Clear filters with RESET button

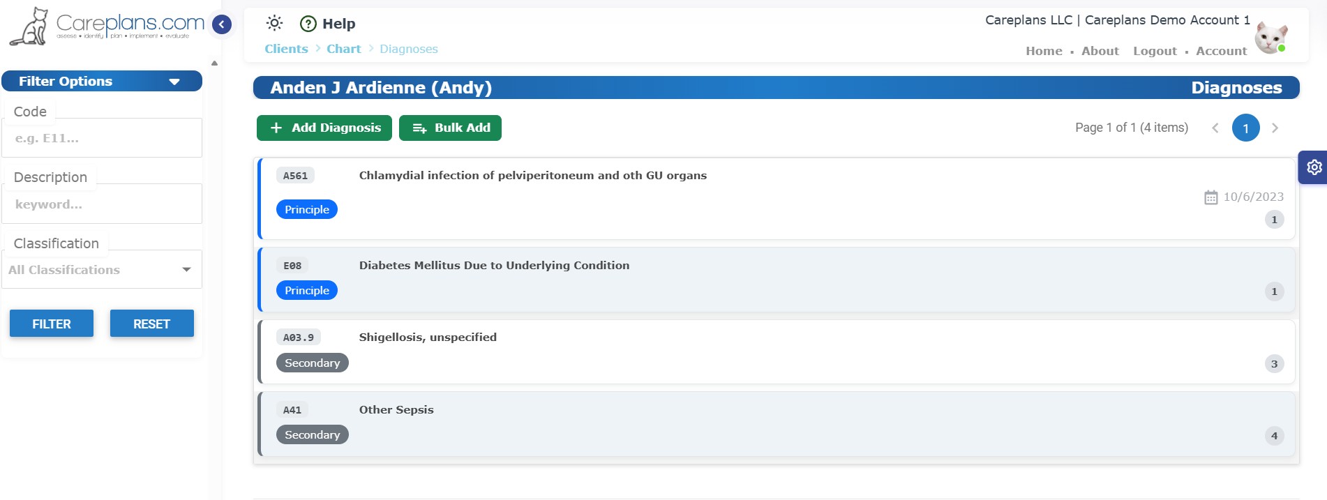tap(151, 324)
